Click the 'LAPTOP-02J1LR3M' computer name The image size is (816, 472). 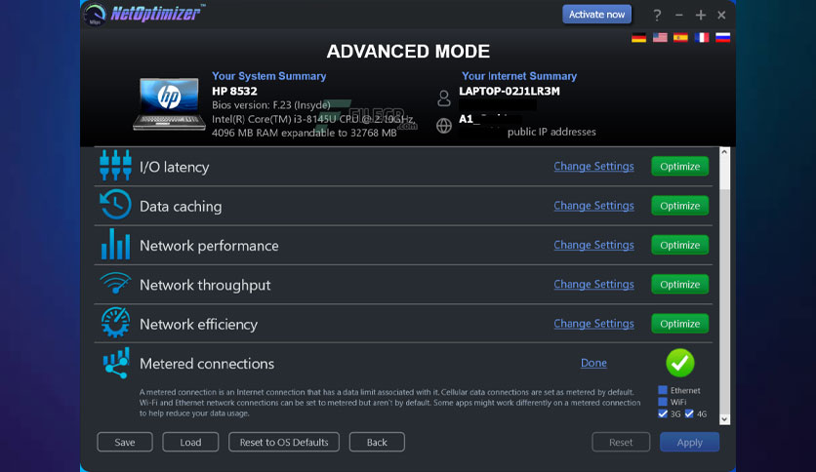(x=510, y=91)
